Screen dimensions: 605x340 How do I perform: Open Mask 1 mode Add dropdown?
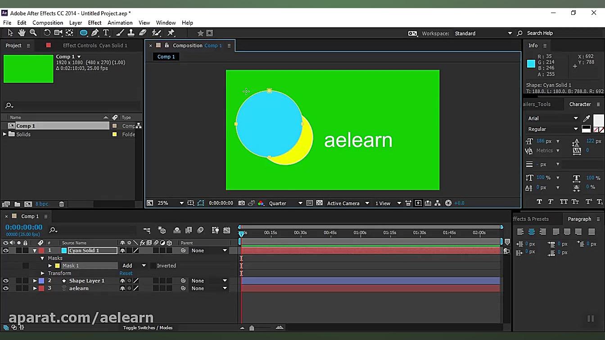click(134, 266)
